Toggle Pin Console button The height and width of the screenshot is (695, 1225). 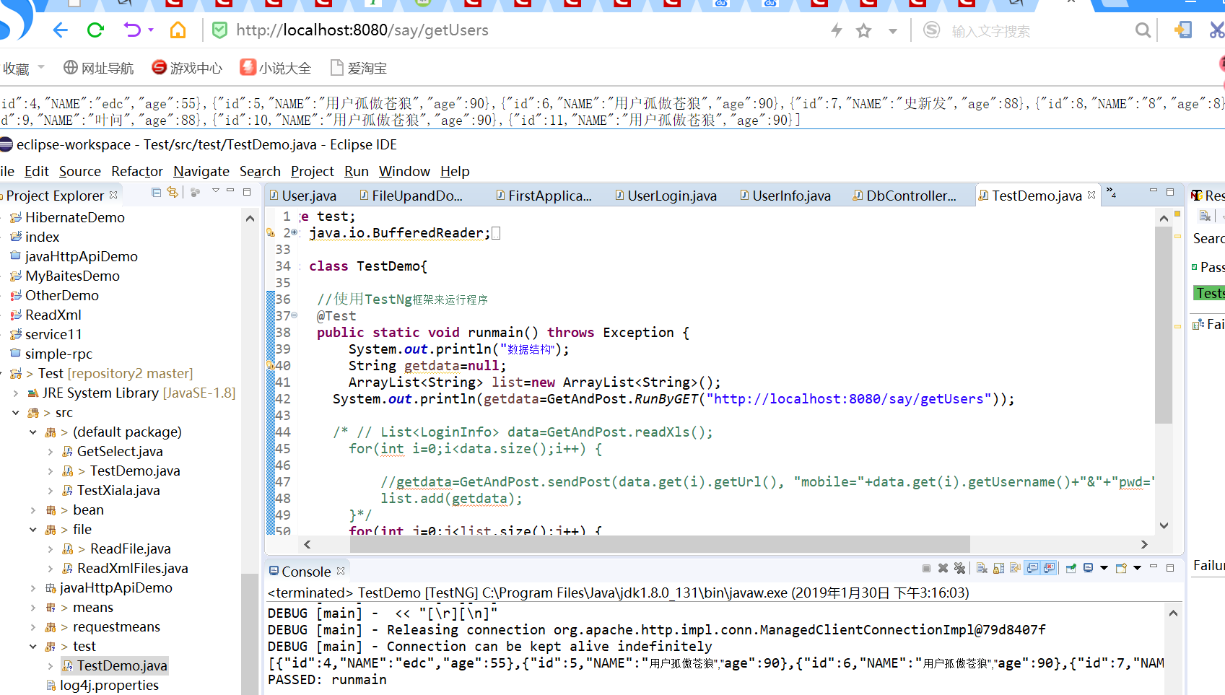coord(1071,569)
